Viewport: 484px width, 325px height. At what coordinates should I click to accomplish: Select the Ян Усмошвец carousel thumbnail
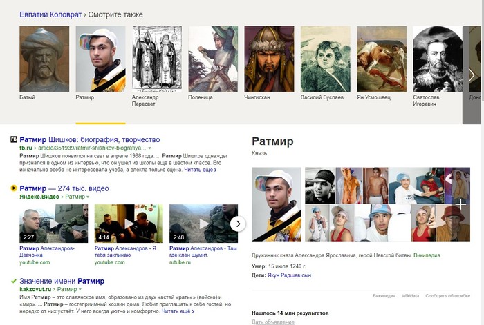[382, 59]
